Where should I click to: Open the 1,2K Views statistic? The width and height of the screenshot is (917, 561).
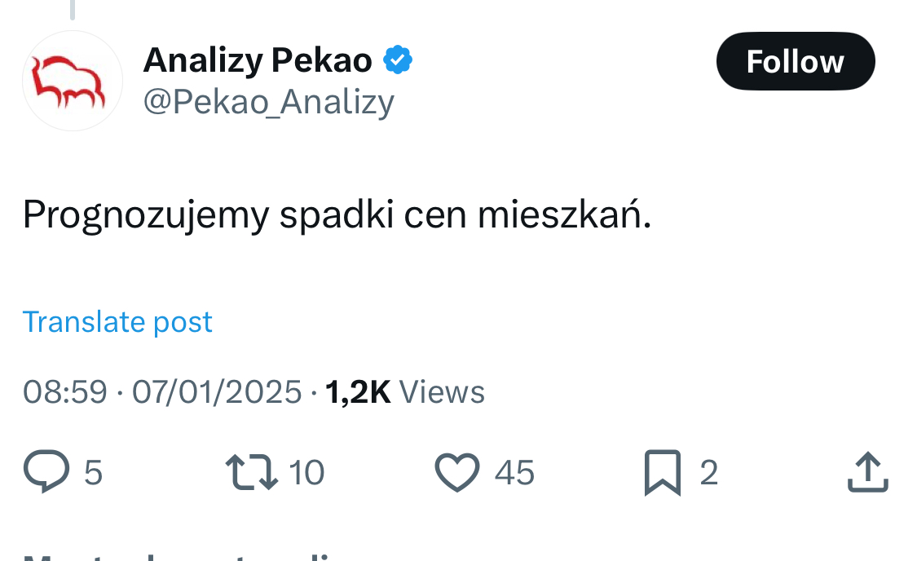[x=404, y=392]
